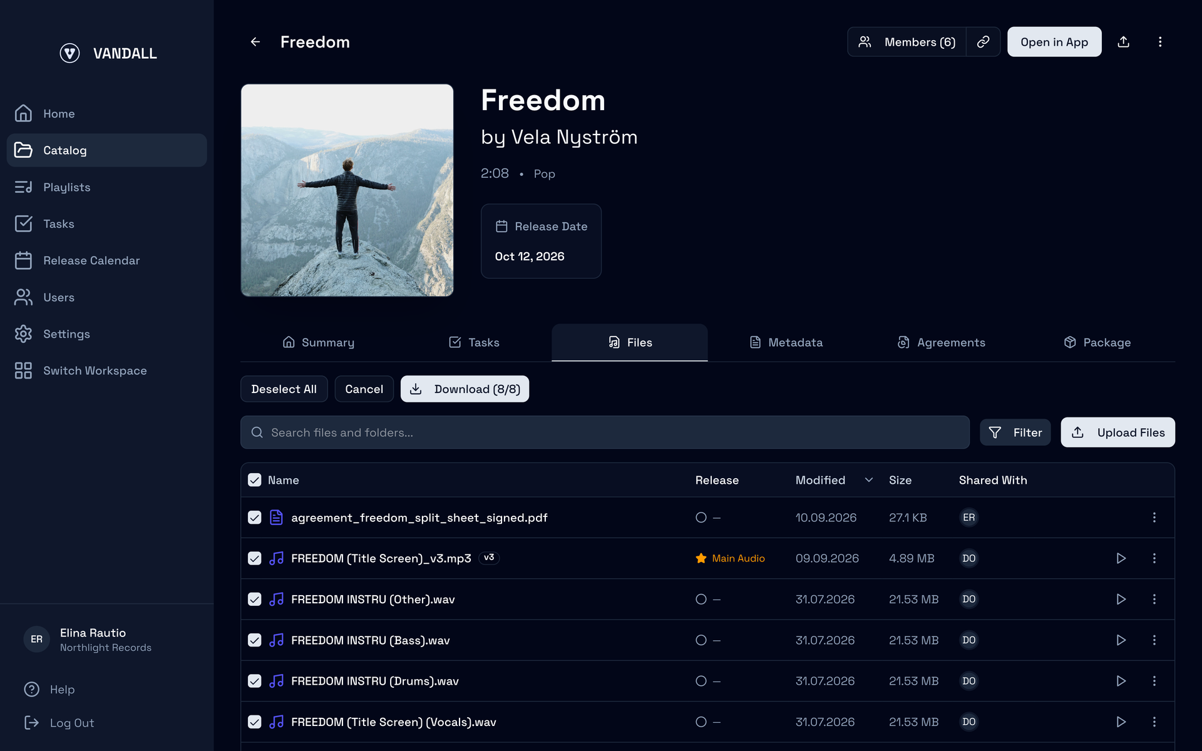Open the Filter options

(1015, 432)
